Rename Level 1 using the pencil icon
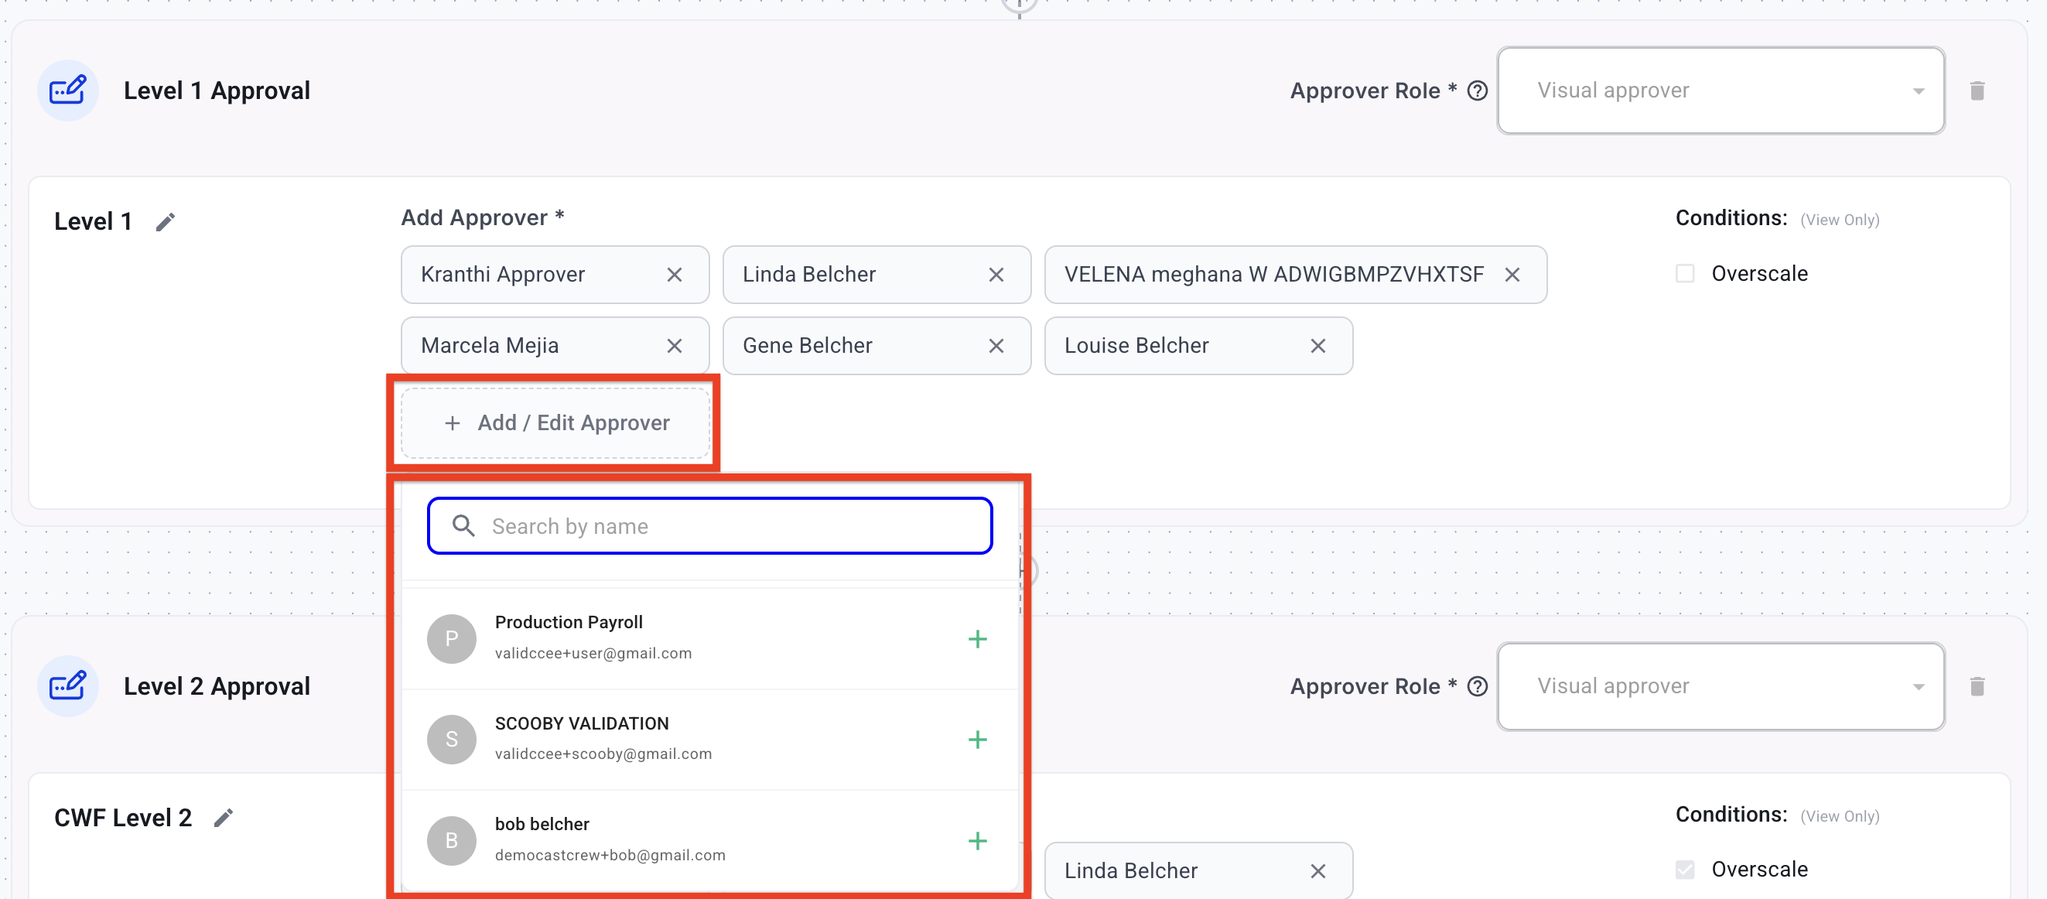Screen dimensions: 2047x899 tap(166, 222)
